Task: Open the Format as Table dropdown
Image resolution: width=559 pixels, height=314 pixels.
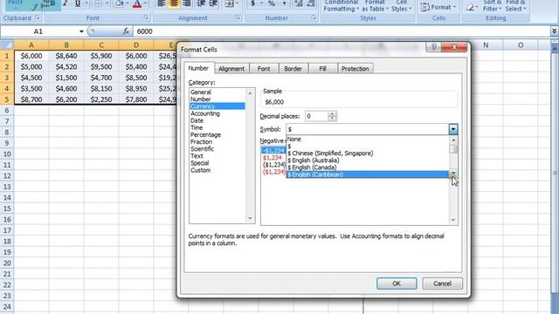Action: [x=375, y=6]
